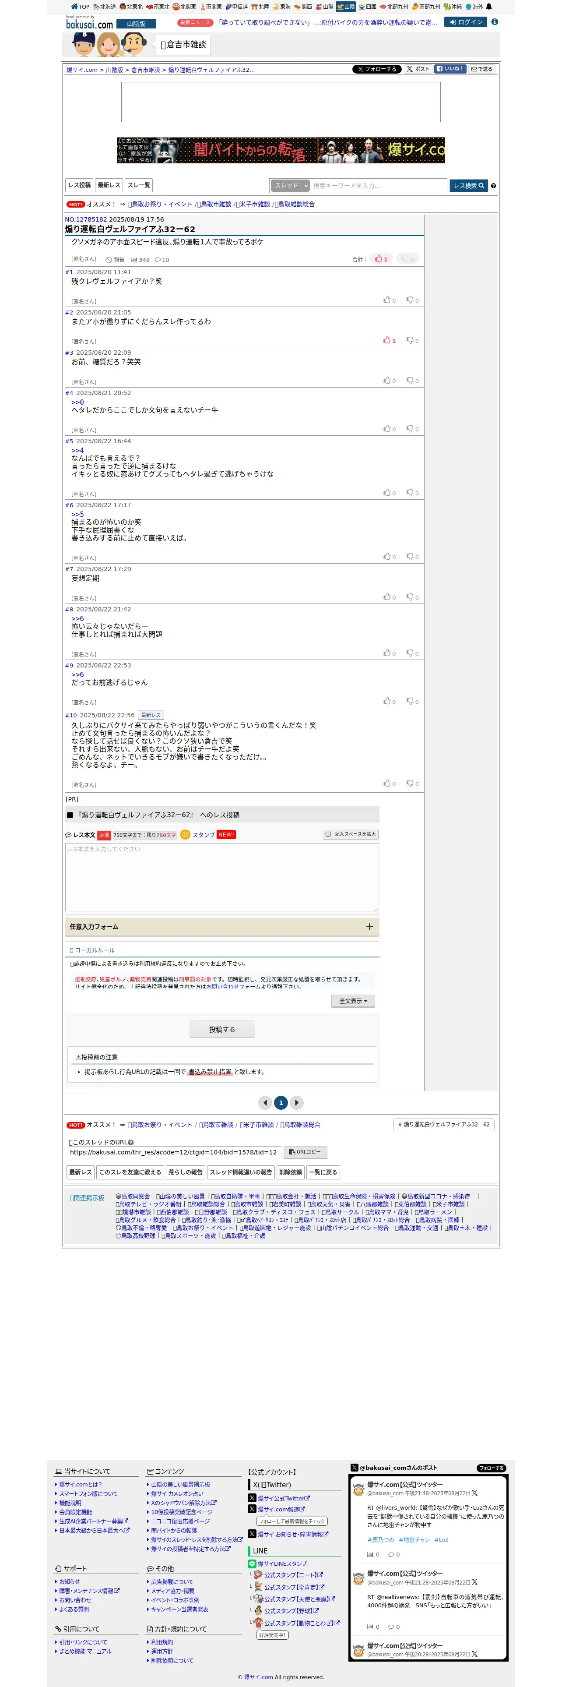Open 爆サイ公式Twitter X icon link
The height and width of the screenshot is (1687, 562).
click(x=252, y=1498)
